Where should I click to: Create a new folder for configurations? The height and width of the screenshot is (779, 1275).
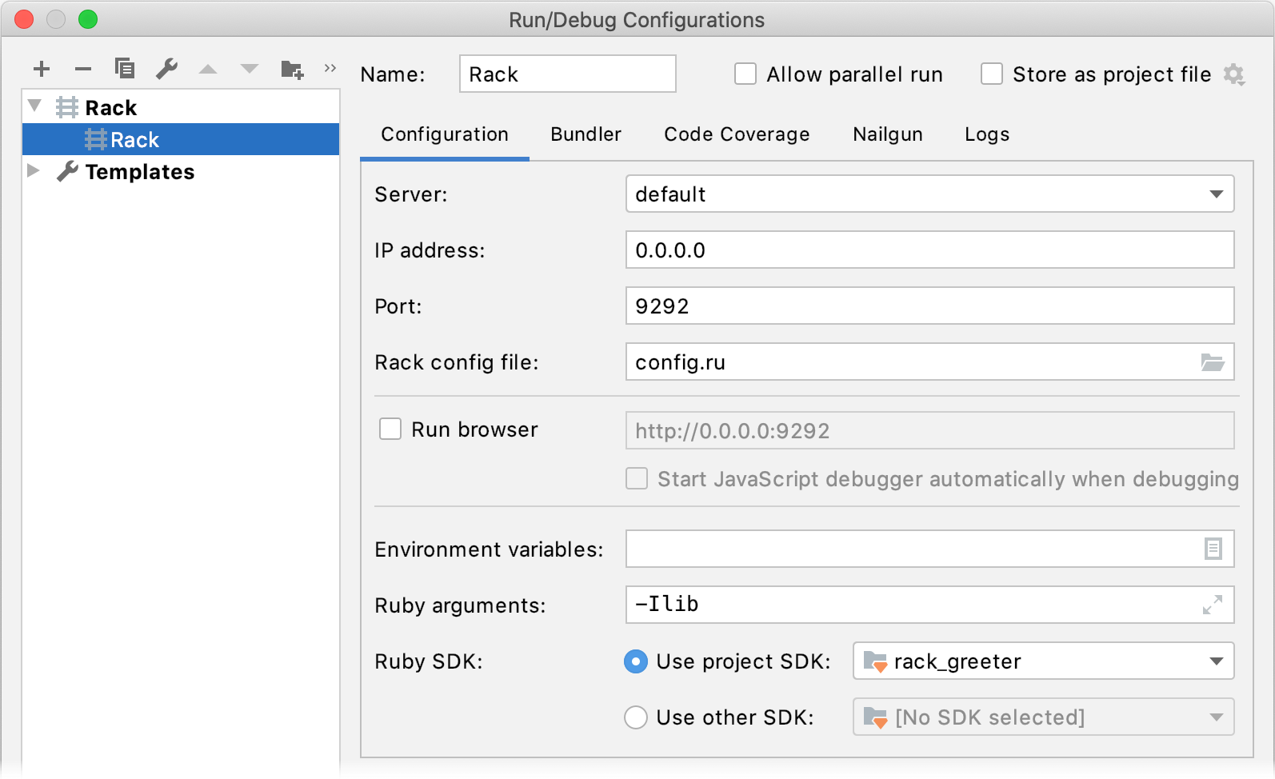click(292, 70)
